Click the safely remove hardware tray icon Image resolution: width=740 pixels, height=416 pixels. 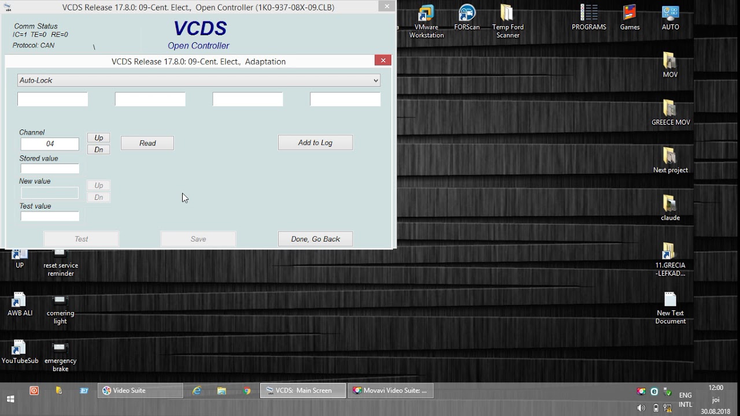668,391
